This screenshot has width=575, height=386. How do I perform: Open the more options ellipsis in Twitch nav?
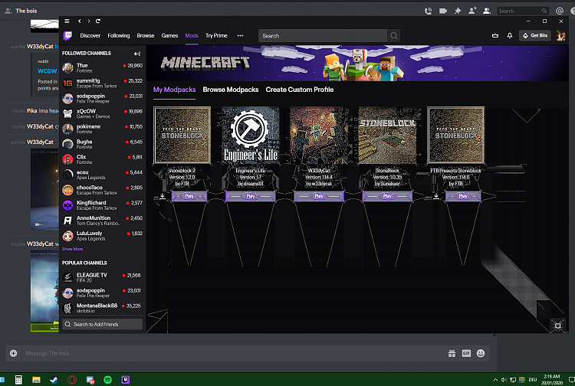(x=240, y=35)
